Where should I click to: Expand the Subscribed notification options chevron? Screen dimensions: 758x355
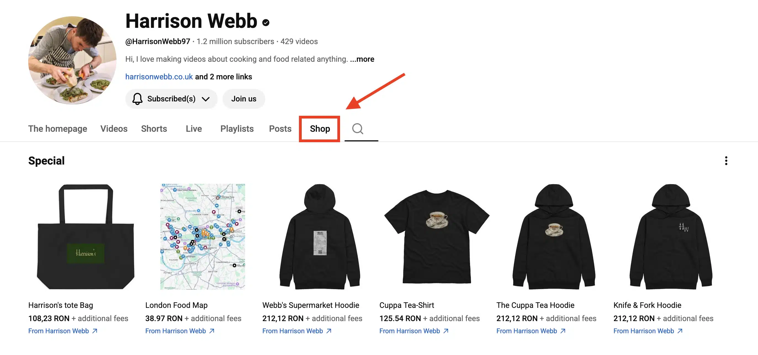pos(206,99)
